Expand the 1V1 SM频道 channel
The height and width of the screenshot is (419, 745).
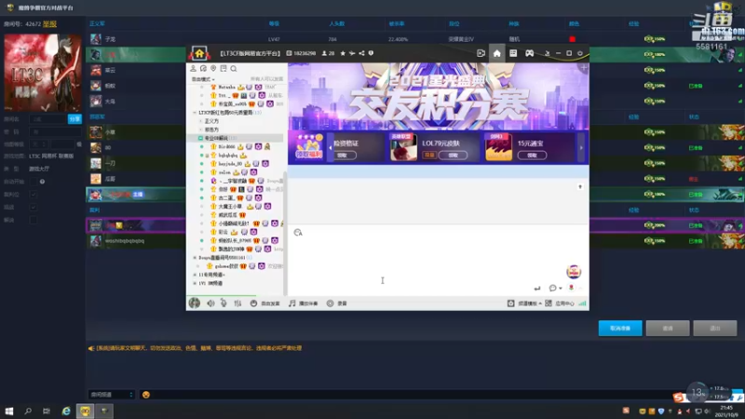click(x=195, y=283)
